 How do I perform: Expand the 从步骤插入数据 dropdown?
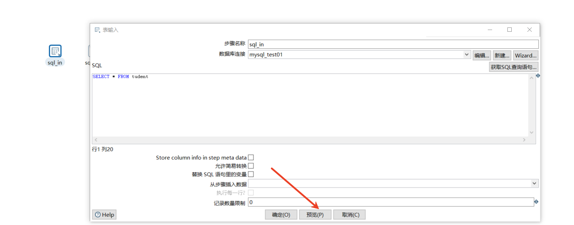534,184
